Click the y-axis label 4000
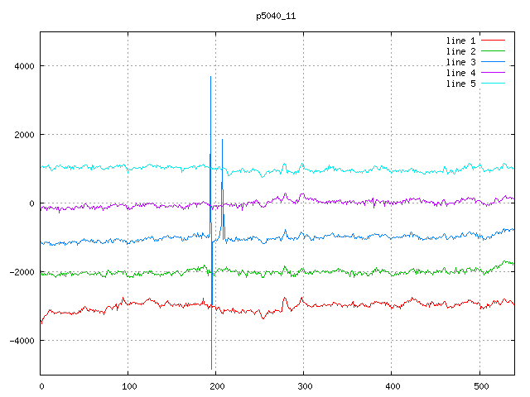This screenshot has width=530, height=397. click(x=24, y=66)
